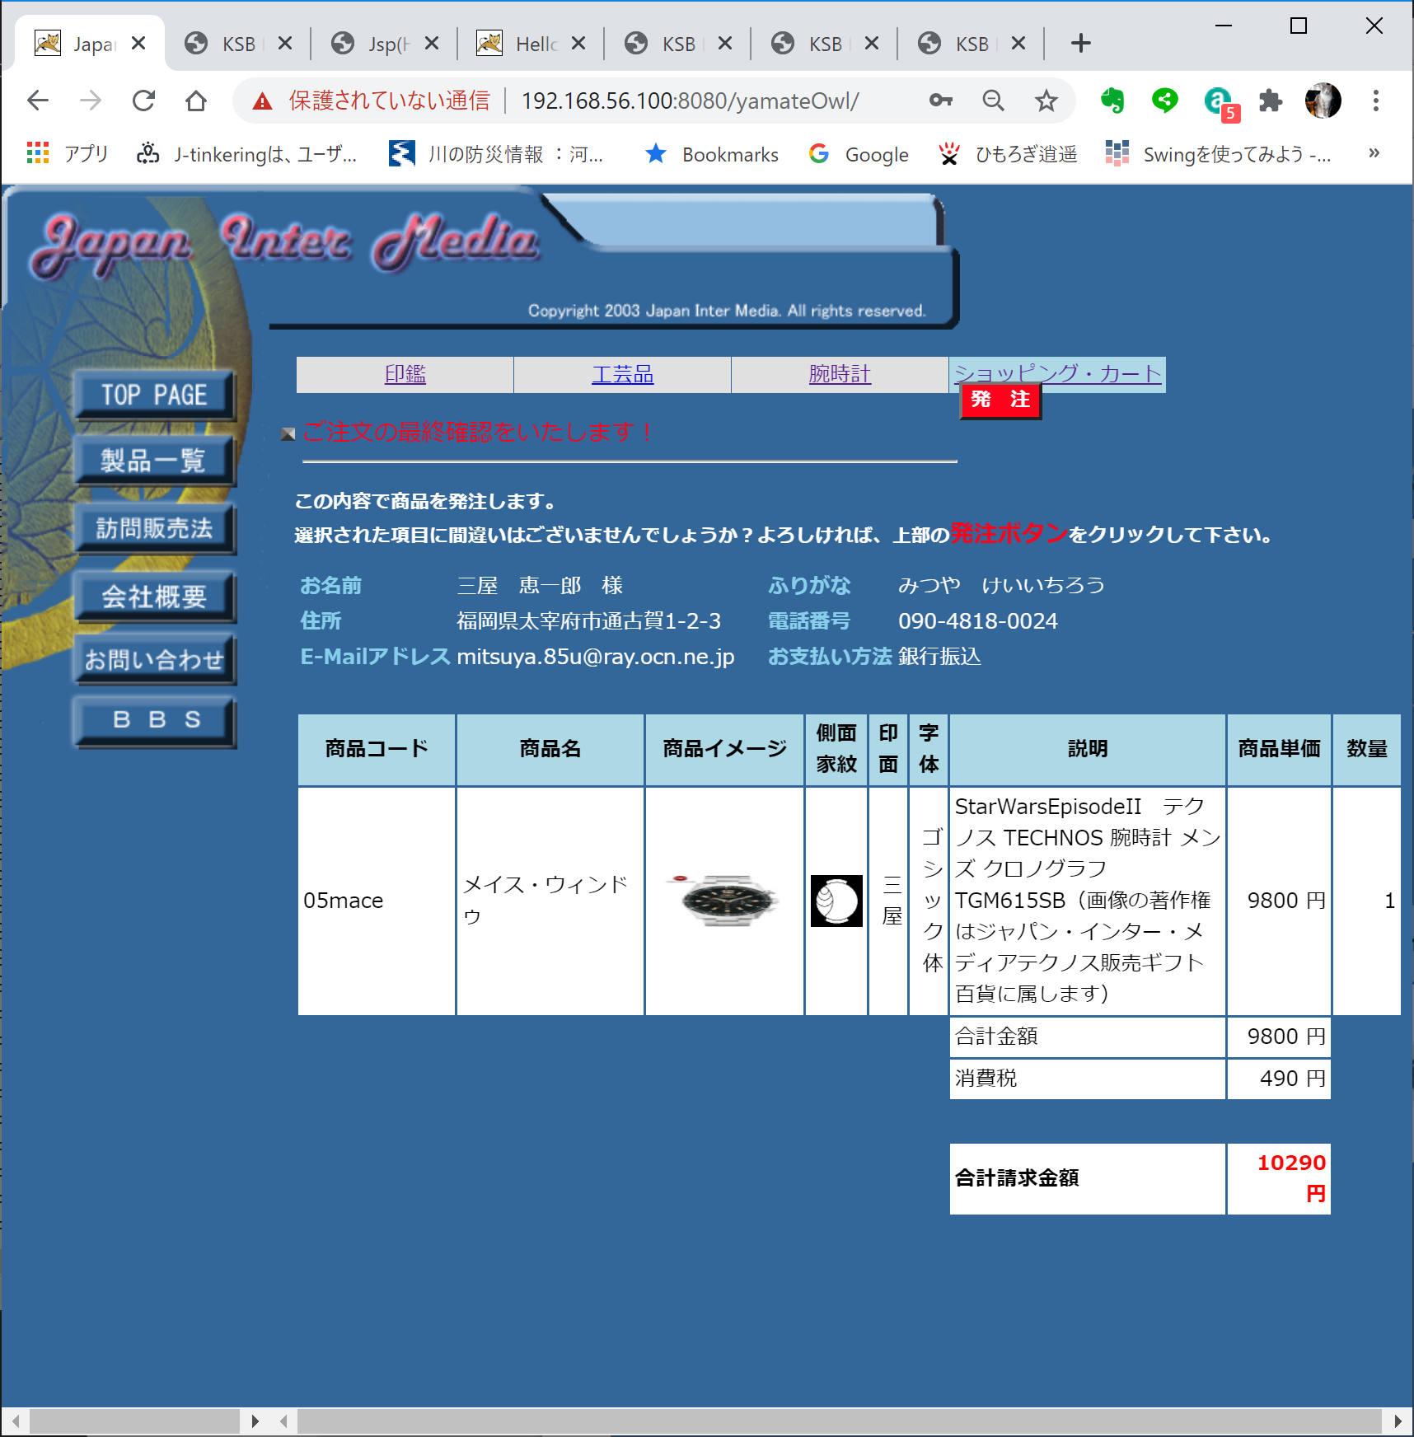This screenshot has width=1414, height=1437.
Task: Reload the page with the refresh icon
Action: pyautogui.click(x=143, y=101)
